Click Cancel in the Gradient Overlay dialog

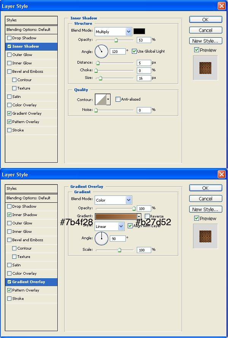pos(205,199)
